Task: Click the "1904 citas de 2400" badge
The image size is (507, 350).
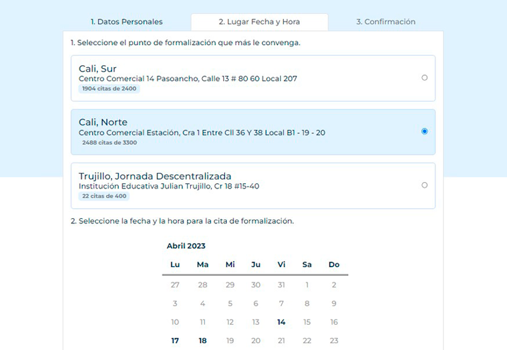Action: [x=109, y=89]
